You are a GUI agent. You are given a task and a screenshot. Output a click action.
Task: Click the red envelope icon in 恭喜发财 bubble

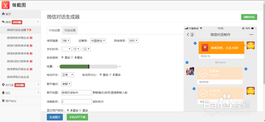pyautogui.click(x=205, y=48)
